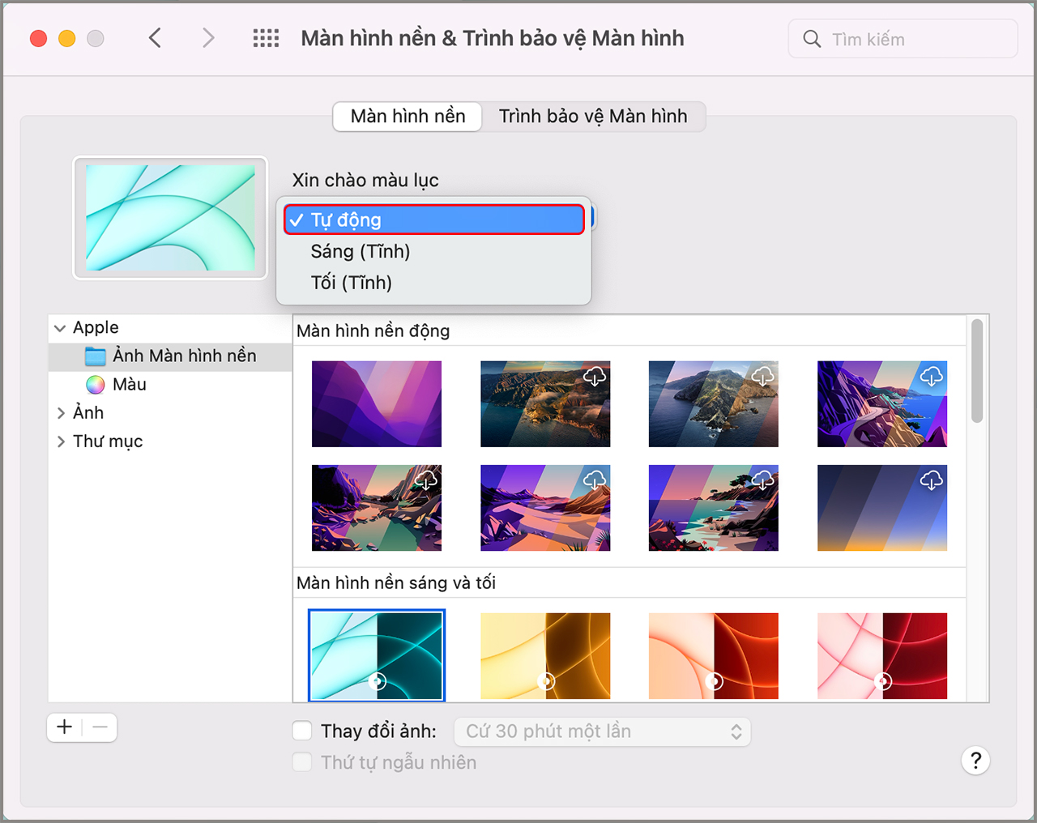Choose Tối (Tĩnh) menu option
The width and height of the screenshot is (1037, 823).
pyautogui.click(x=434, y=283)
